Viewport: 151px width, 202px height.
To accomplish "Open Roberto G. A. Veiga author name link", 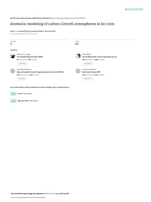I will tap(24, 54).
